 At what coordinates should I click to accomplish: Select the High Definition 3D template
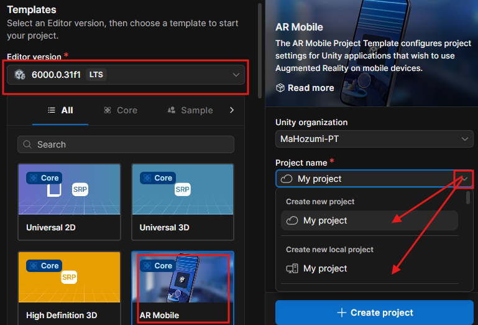(69, 287)
